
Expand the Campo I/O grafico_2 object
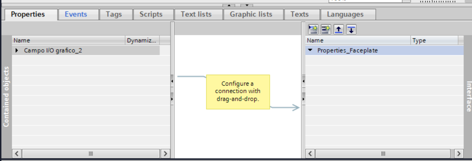(x=17, y=51)
